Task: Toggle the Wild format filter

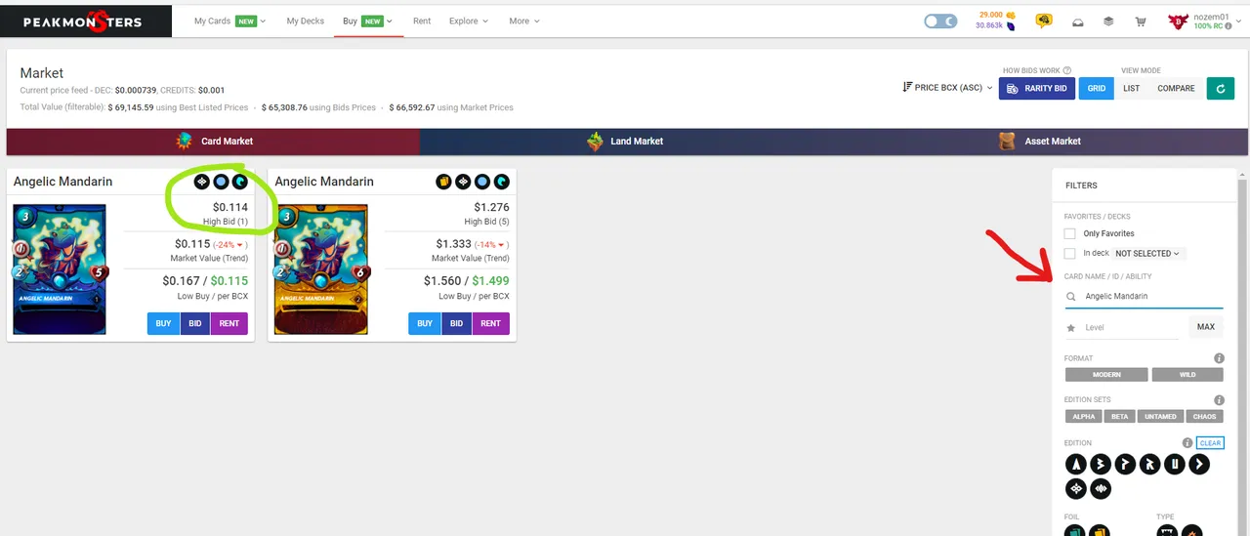Action: (1187, 374)
